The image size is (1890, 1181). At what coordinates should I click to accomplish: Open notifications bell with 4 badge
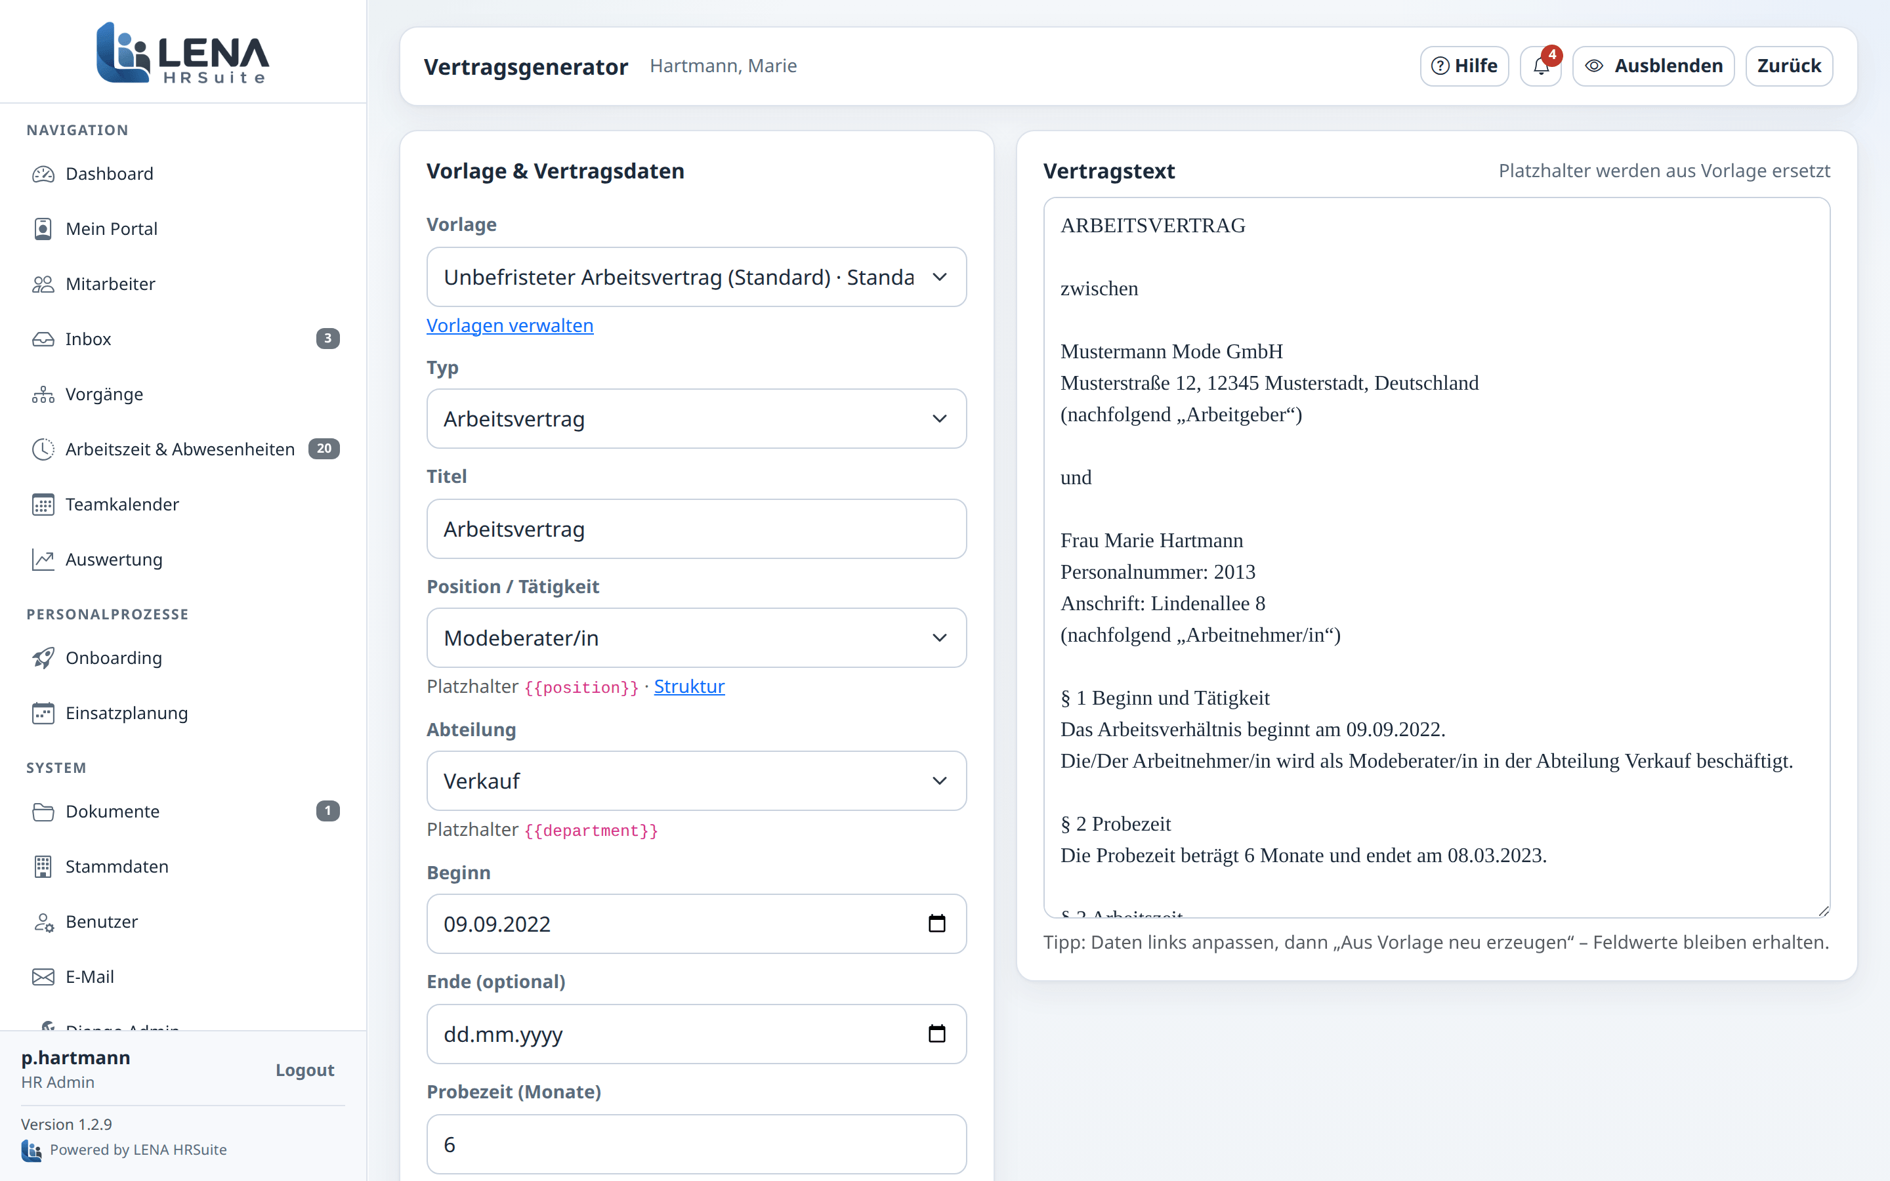click(x=1541, y=66)
